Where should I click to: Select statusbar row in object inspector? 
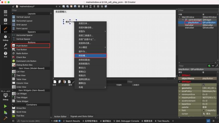[197, 28]
